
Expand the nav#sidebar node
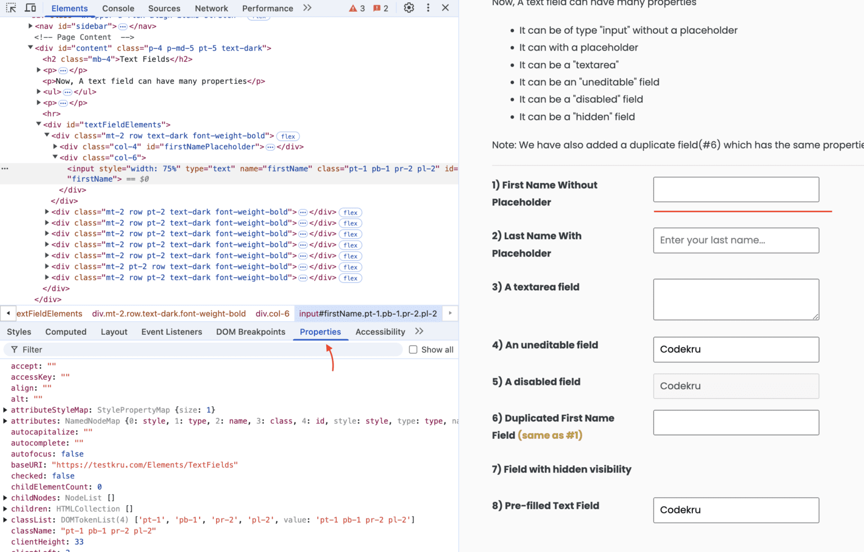pos(30,25)
